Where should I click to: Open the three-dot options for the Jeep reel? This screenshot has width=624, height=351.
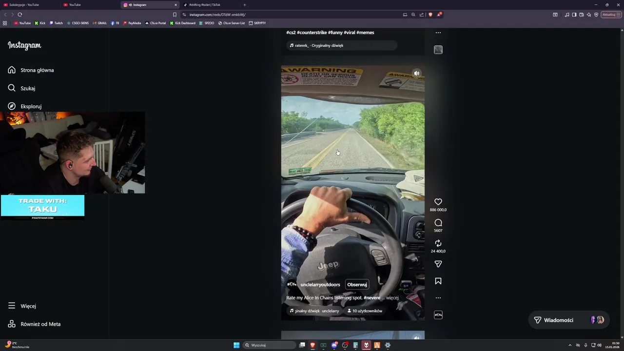[x=438, y=298]
